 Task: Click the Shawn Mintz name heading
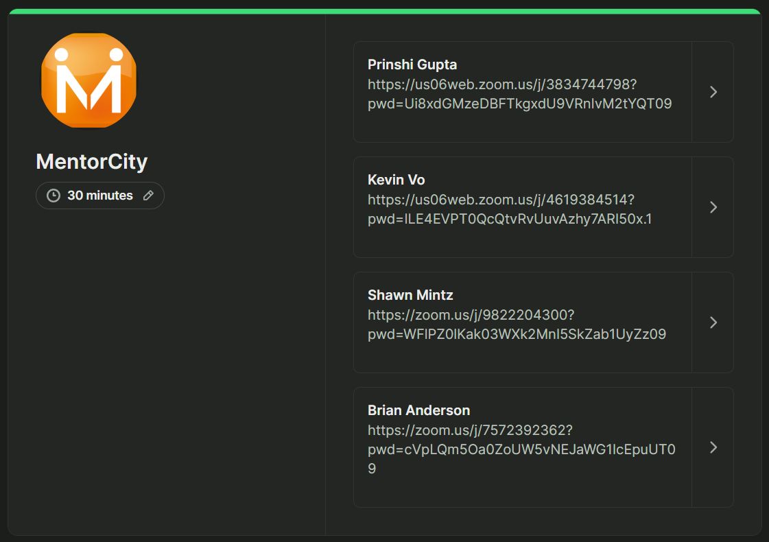pyautogui.click(x=410, y=295)
